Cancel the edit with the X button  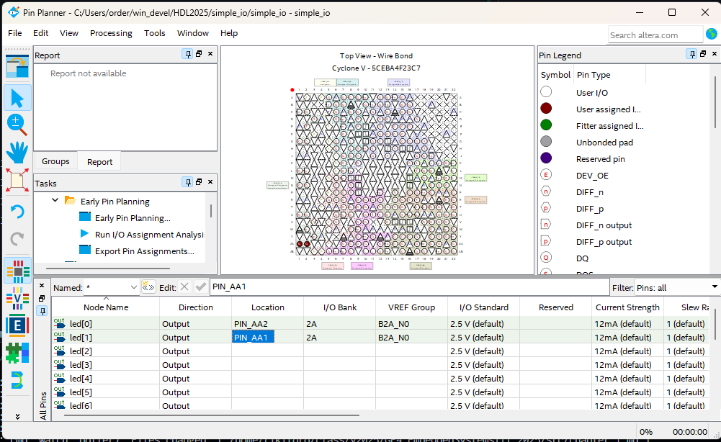[184, 287]
